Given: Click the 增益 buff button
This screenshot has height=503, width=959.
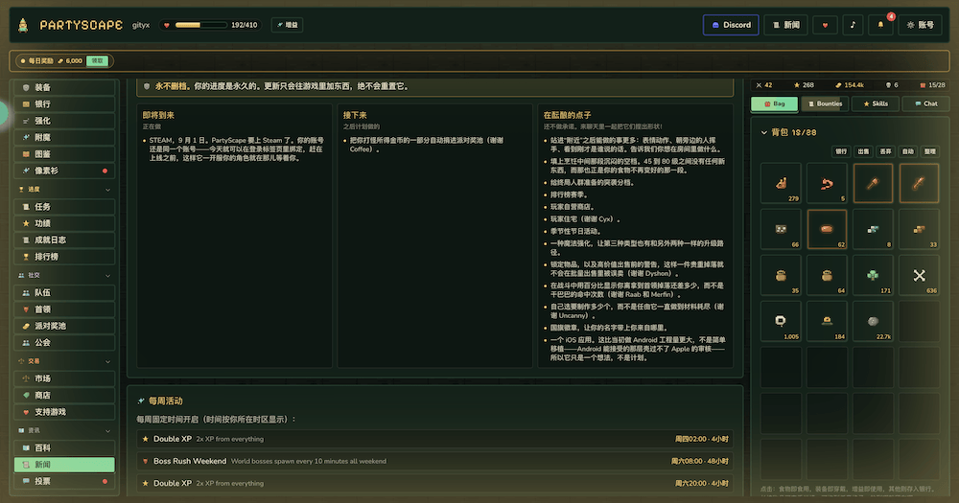Looking at the screenshot, I should coord(287,25).
